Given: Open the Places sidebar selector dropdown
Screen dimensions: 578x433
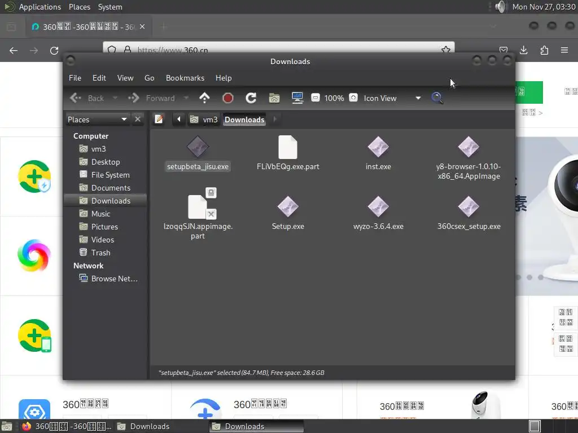Looking at the screenshot, I should (x=97, y=120).
